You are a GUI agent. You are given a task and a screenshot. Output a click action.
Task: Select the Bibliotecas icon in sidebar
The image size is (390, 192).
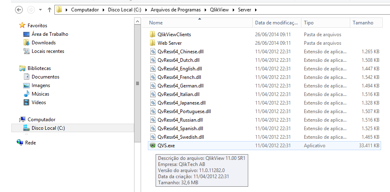[22, 68]
